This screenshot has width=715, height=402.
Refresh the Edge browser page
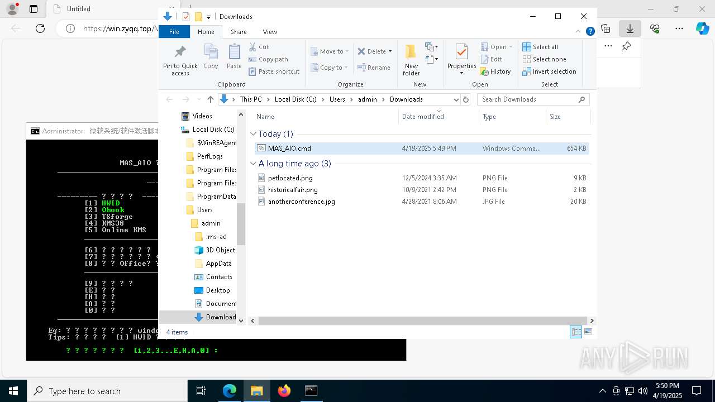[40, 28]
